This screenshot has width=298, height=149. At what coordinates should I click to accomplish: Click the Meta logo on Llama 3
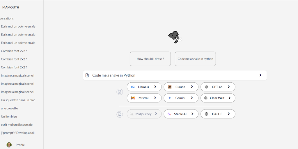[133, 87]
